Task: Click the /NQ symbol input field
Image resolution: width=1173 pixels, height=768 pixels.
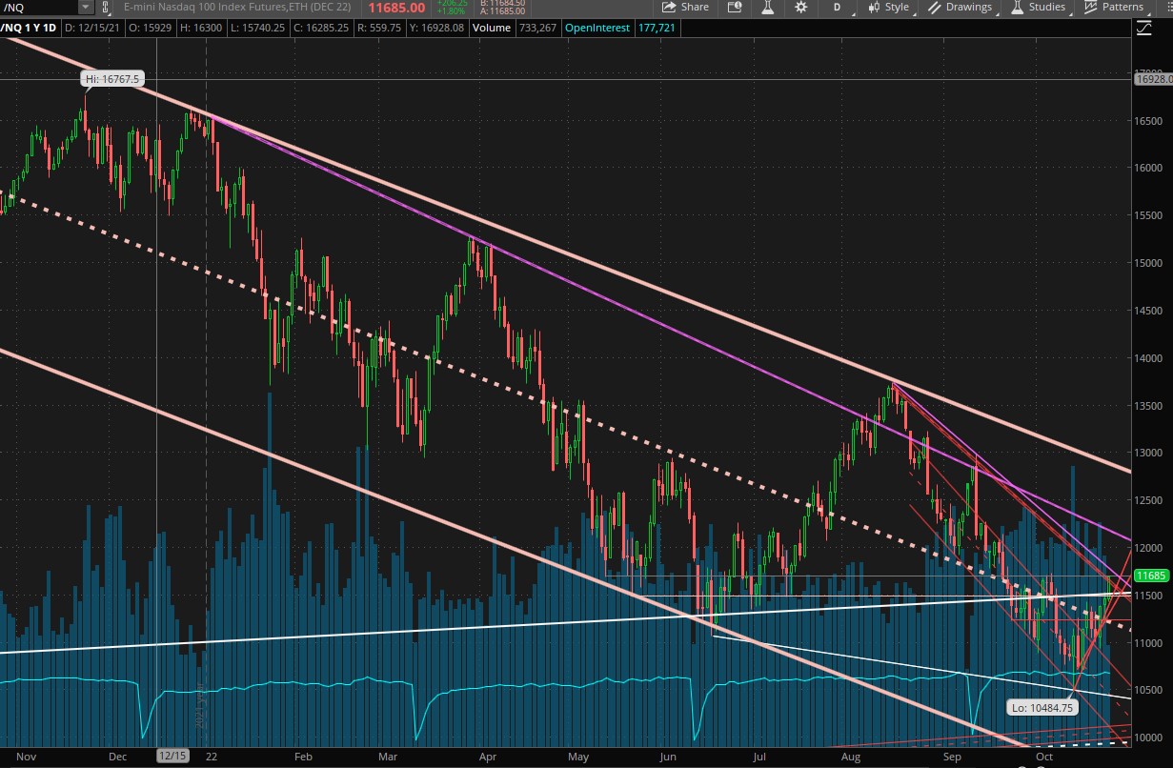Action: pos(38,7)
